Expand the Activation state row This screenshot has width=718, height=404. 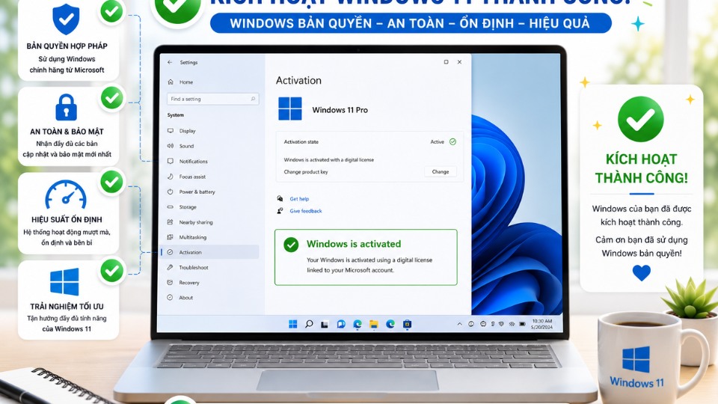369,142
